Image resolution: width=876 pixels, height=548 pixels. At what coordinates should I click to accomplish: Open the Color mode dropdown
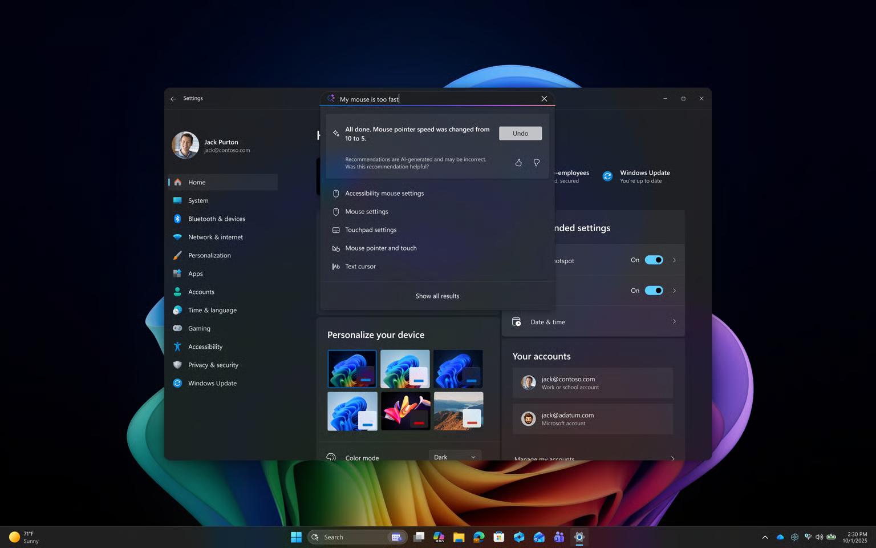tap(455, 457)
